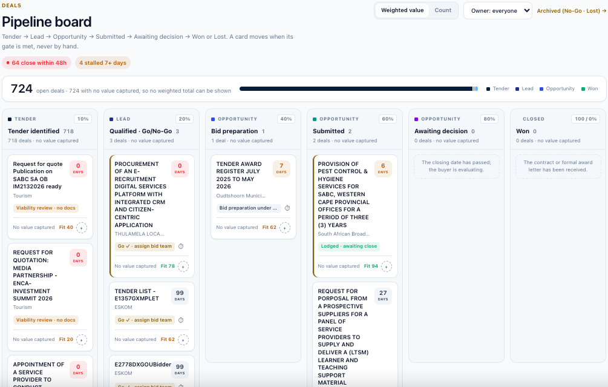The width and height of the screenshot is (608, 387).
Task: Click the plus circle on Request for quote card
Action: click(x=82, y=228)
